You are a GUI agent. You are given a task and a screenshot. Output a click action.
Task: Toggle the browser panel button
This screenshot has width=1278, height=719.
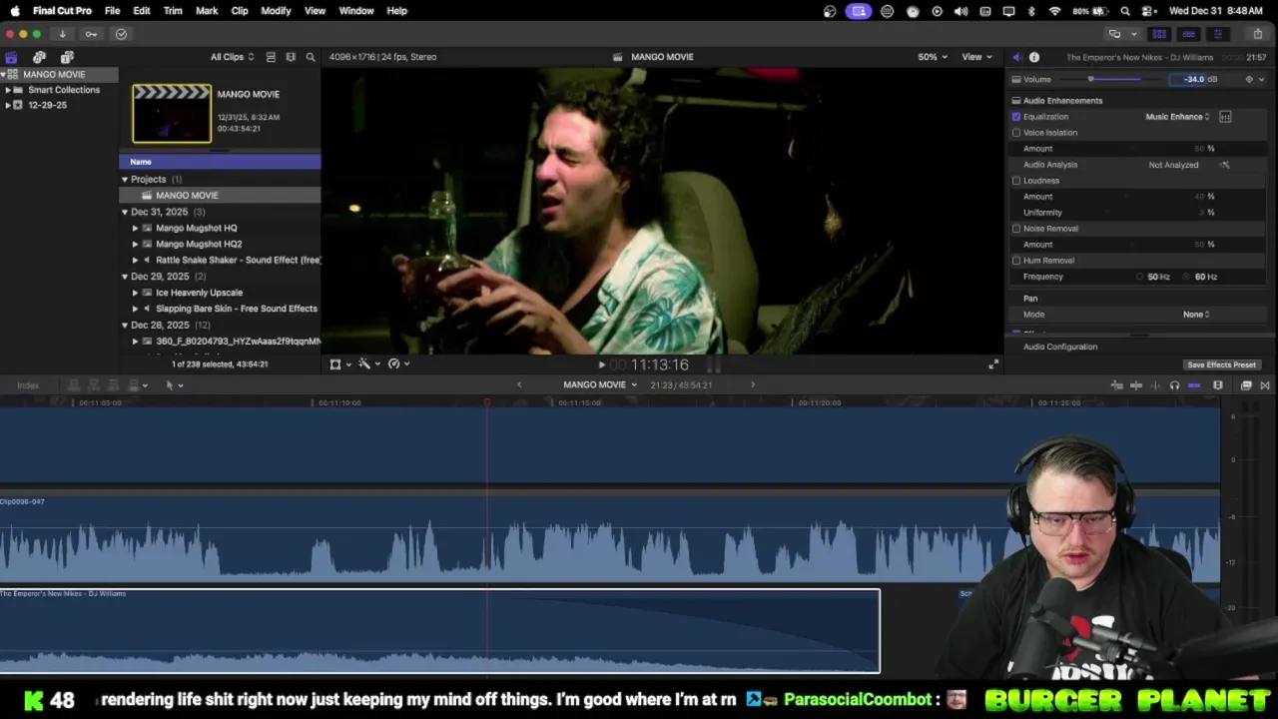click(1159, 34)
